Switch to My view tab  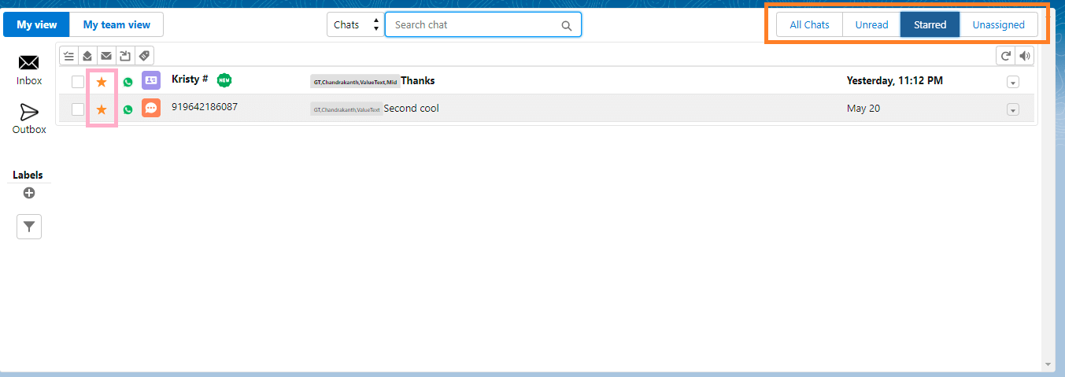(x=37, y=24)
